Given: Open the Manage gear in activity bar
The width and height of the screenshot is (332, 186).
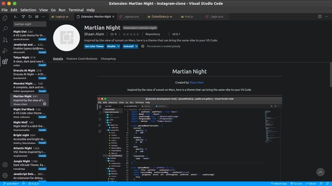Looking at the screenshot, I should (5, 175).
